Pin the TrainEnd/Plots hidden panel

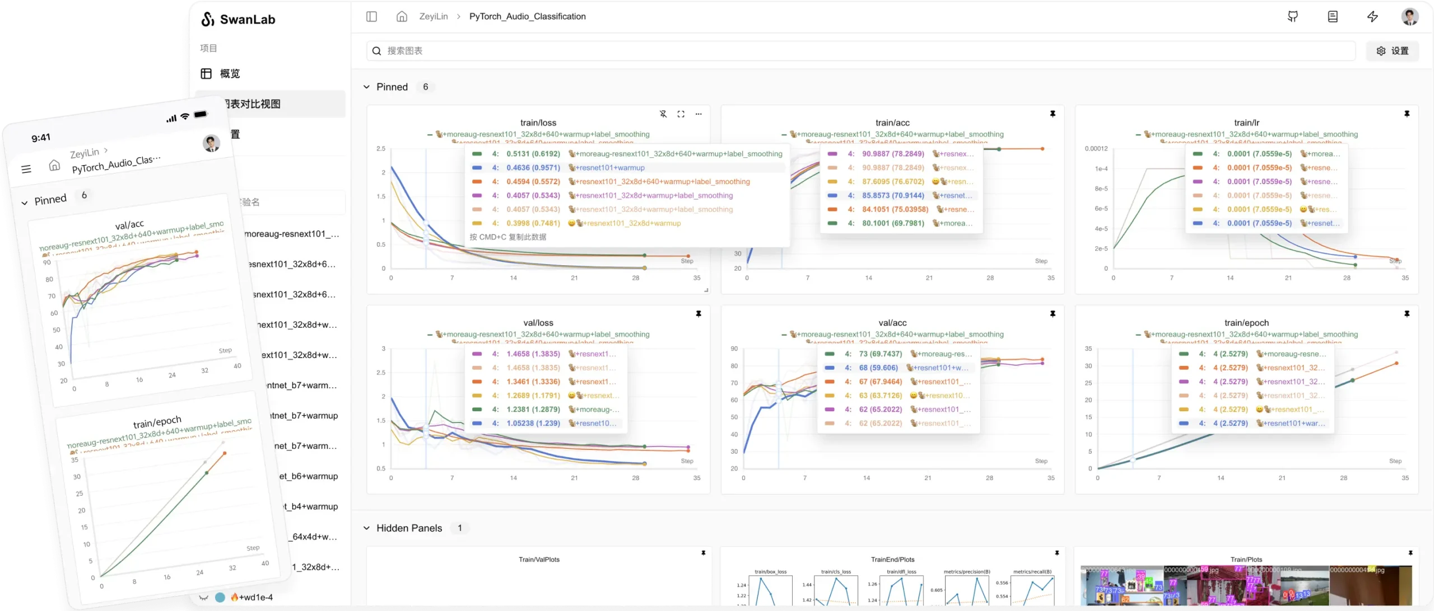(1057, 553)
